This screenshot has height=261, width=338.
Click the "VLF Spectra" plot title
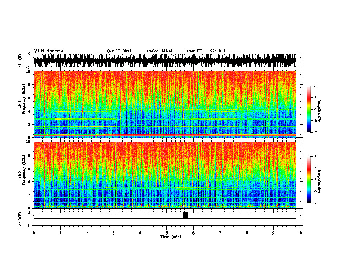click(x=48, y=51)
